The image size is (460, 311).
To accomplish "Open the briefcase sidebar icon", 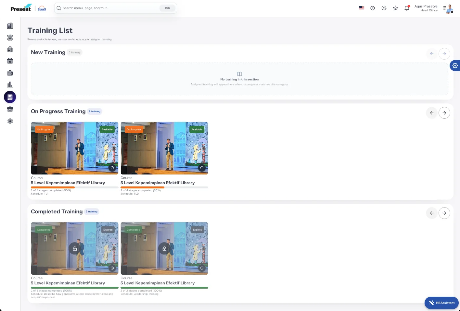I will coord(10,109).
